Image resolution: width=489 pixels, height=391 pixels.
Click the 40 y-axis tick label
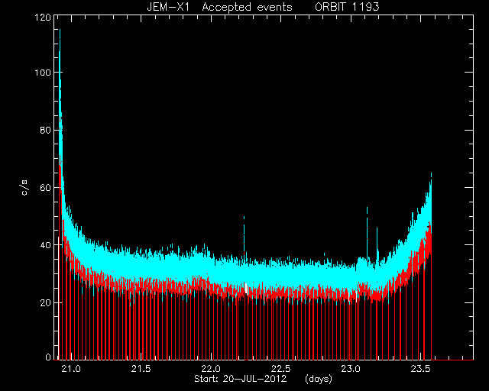(46, 245)
